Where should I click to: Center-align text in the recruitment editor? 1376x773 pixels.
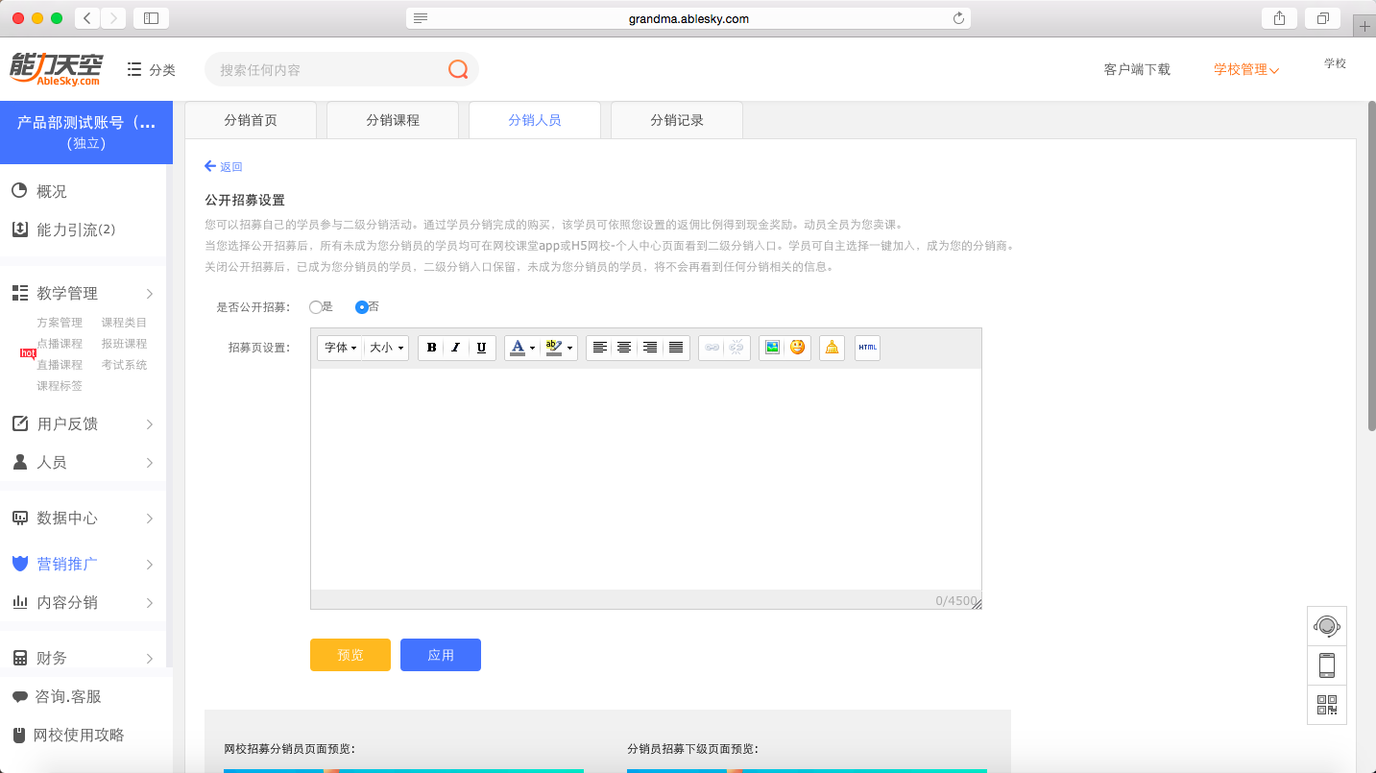[624, 348]
